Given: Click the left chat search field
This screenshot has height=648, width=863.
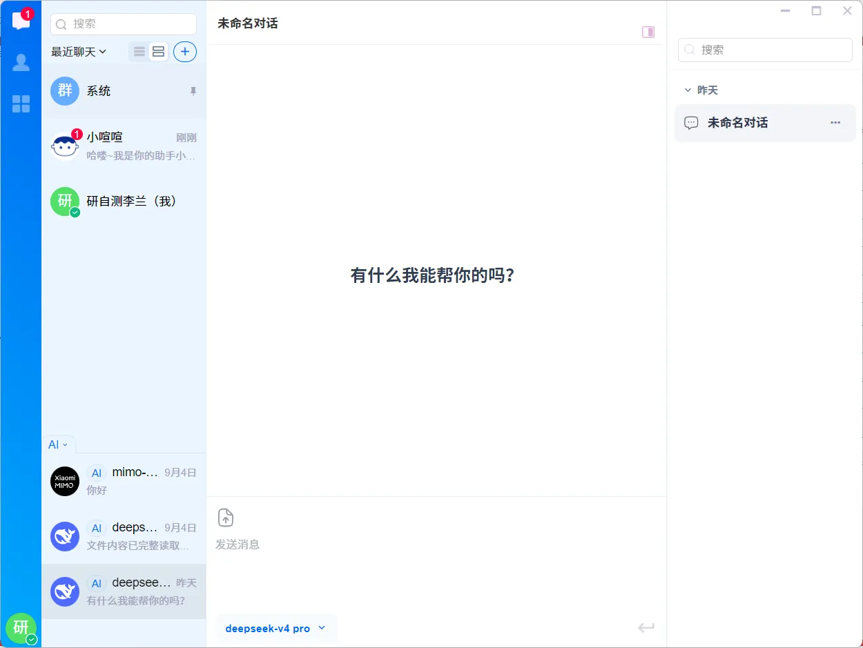Looking at the screenshot, I should click(124, 23).
